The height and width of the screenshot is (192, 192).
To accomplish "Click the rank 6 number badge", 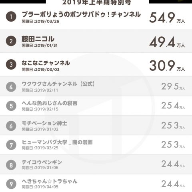I will pyautogui.click(x=11, y=126).
